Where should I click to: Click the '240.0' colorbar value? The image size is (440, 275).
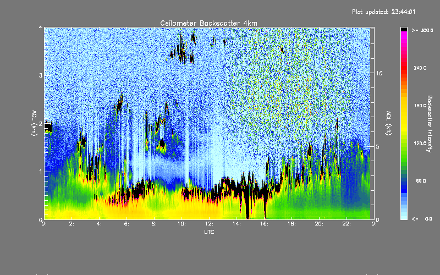pyautogui.click(x=420, y=68)
